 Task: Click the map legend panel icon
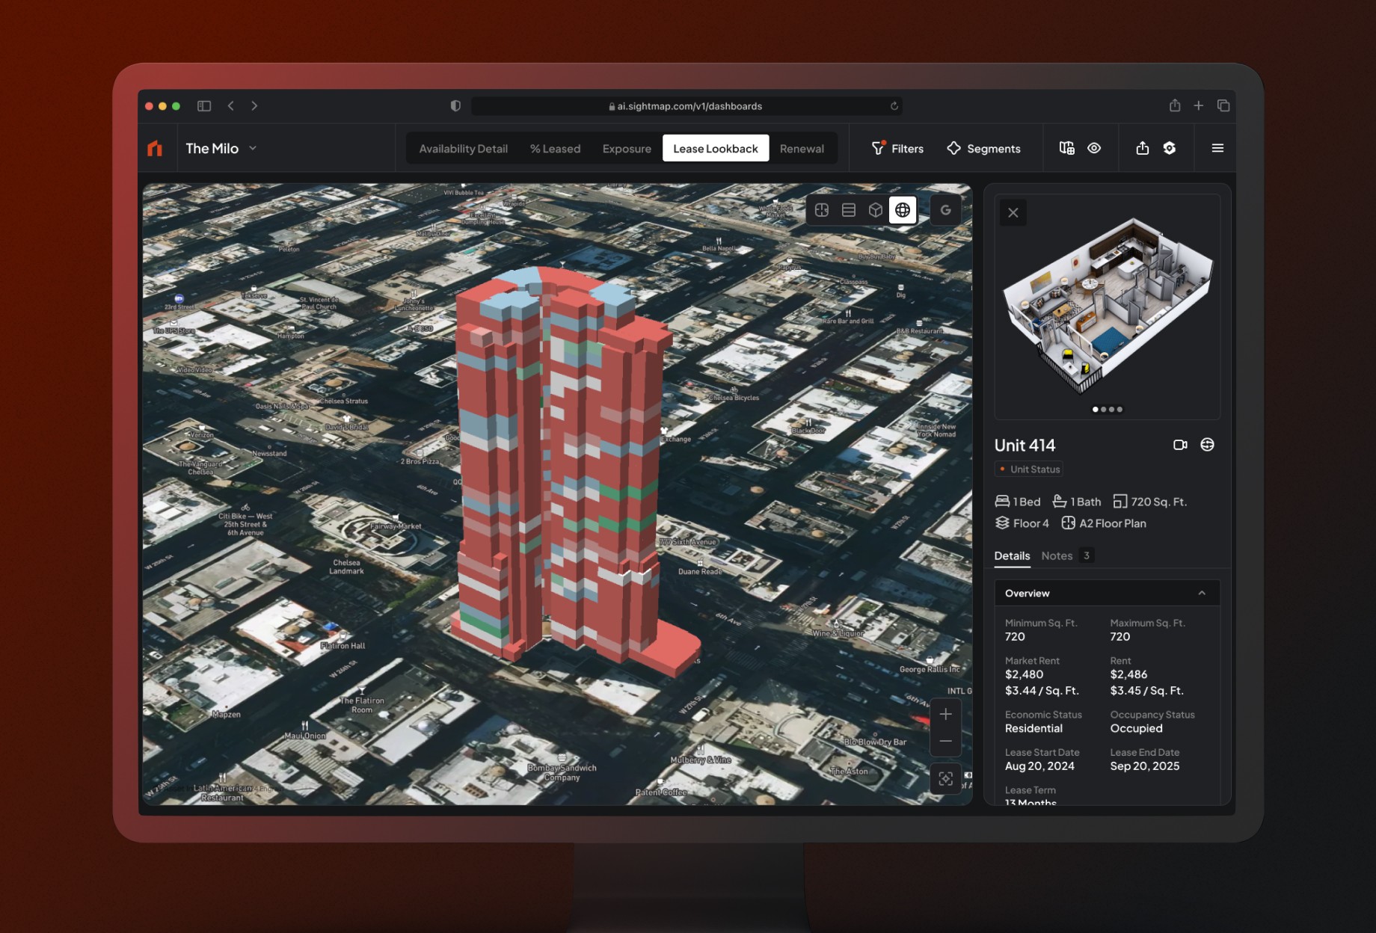(x=1067, y=148)
